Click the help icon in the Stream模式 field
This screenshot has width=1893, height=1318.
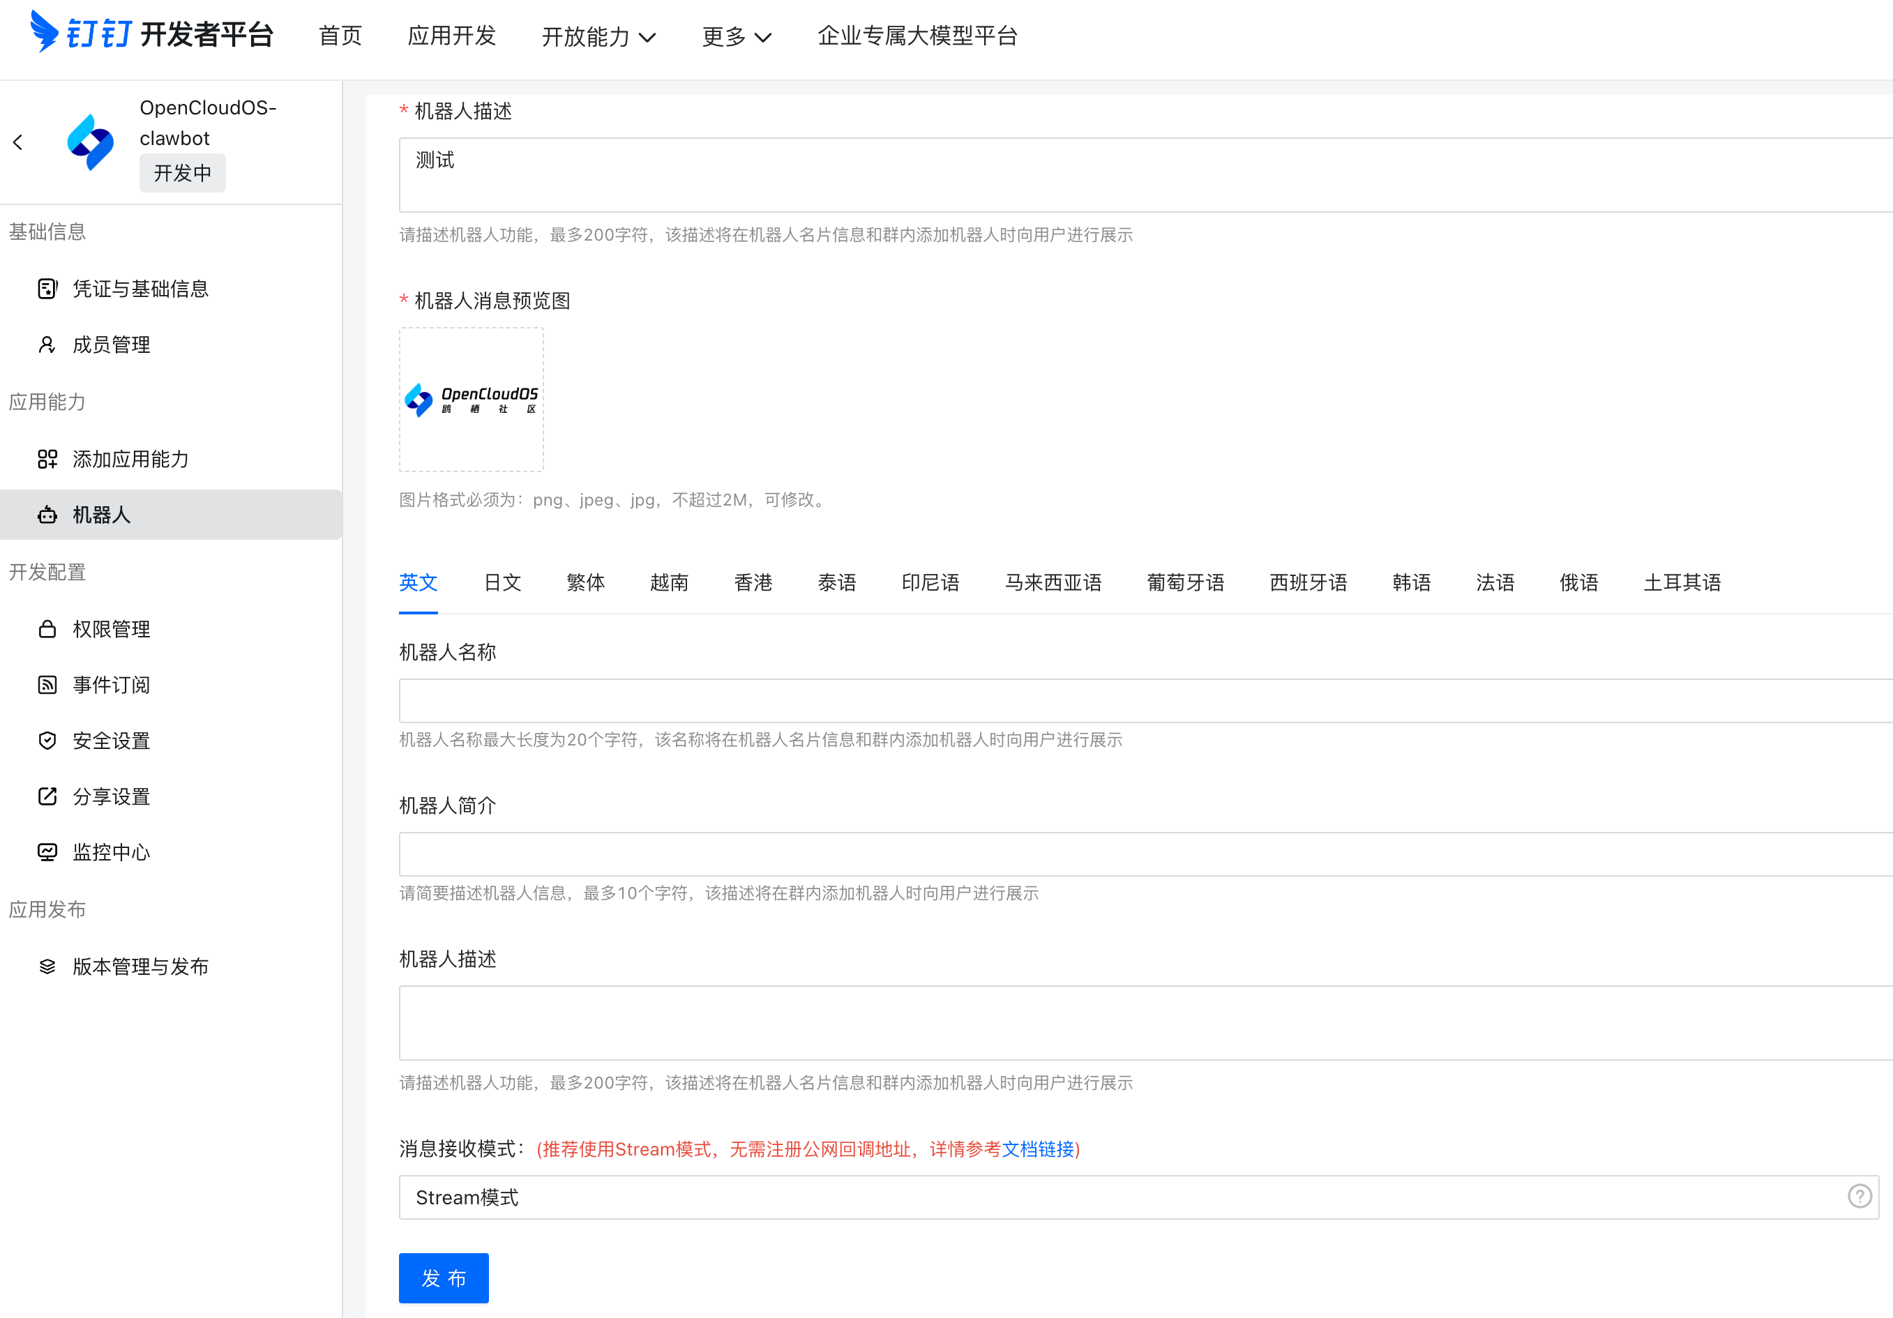[x=1860, y=1196]
